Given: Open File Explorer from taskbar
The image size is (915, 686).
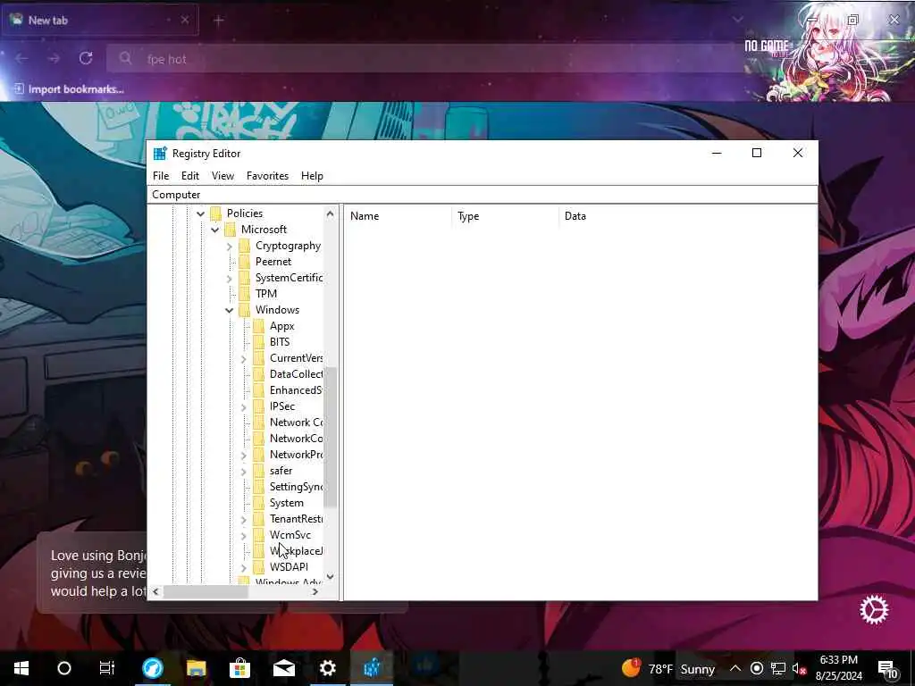Looking at the screenshot, I should click(196, 668).
